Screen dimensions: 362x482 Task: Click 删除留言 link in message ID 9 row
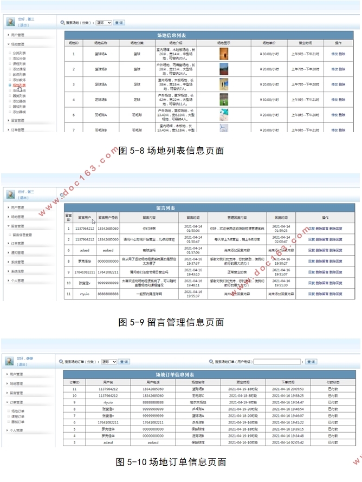pos(322,272)
